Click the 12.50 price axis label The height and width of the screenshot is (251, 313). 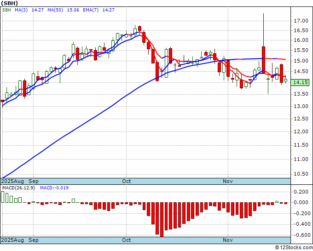click(301, 119)
